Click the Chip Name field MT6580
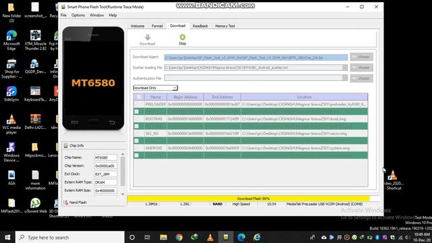 (x=105, y=157)
